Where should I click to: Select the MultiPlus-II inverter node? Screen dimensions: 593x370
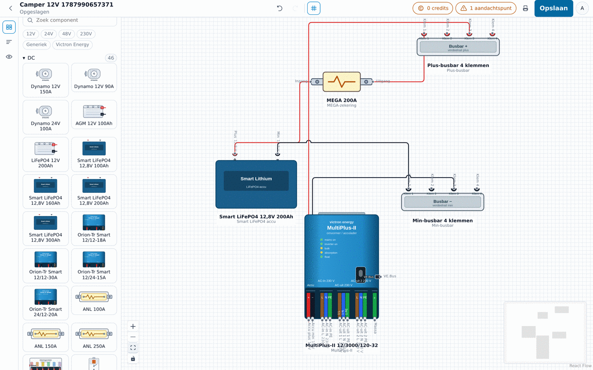tap(341, 266)
